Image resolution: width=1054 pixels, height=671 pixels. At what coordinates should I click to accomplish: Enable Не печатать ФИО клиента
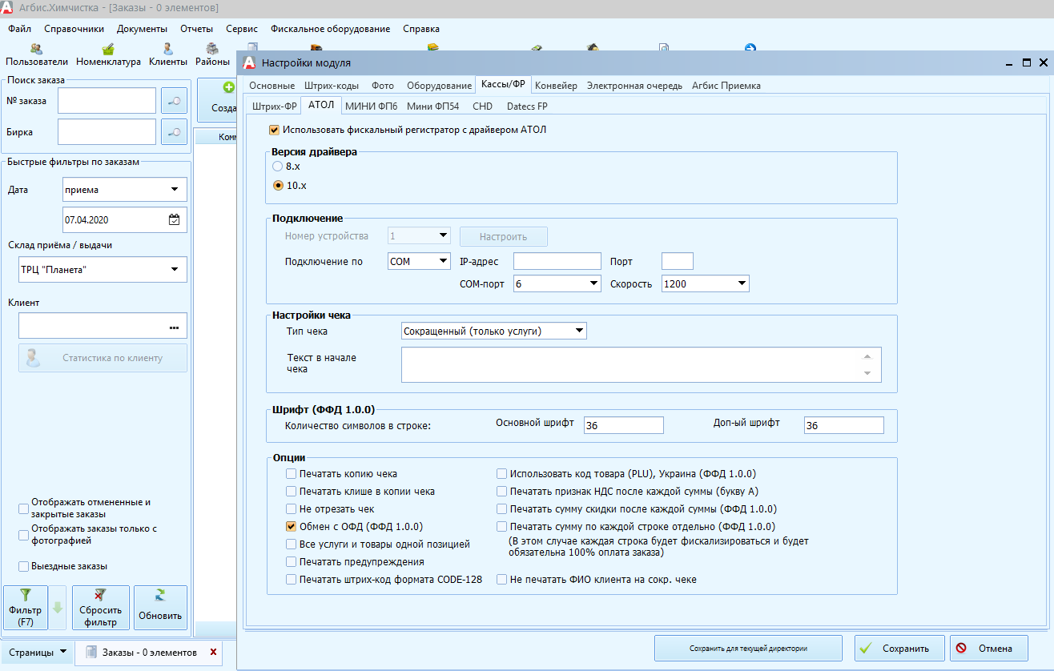coord(501,580)
